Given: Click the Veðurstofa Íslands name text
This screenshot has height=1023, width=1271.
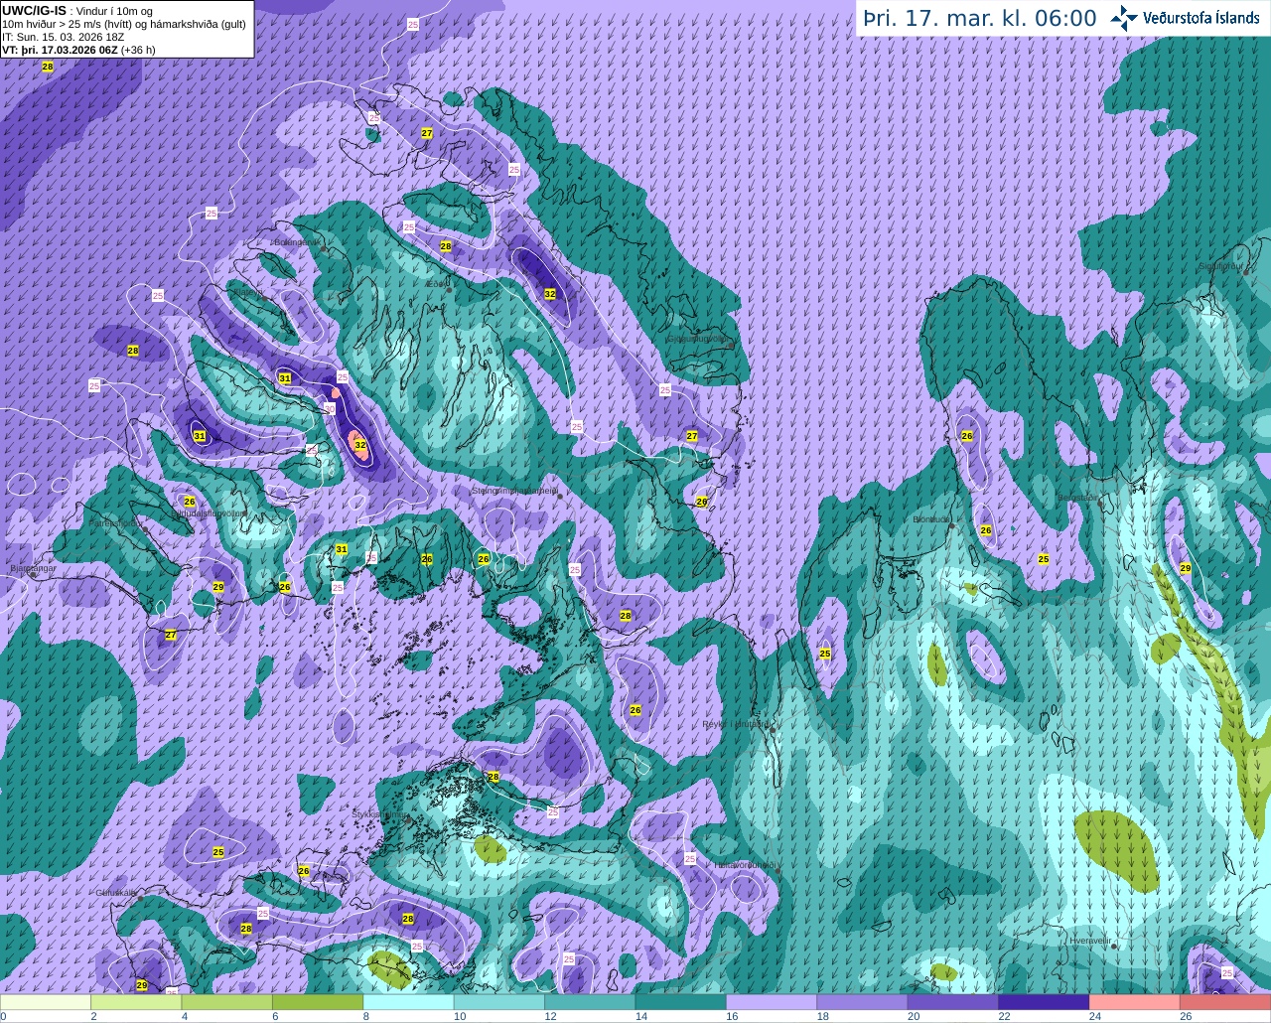Looking at the screenshot, I should coord(1201,18).
